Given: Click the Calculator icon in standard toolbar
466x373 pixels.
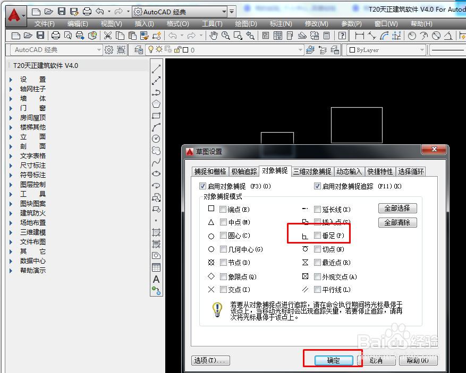Looking at the screenshot, I should pos(327,36).
